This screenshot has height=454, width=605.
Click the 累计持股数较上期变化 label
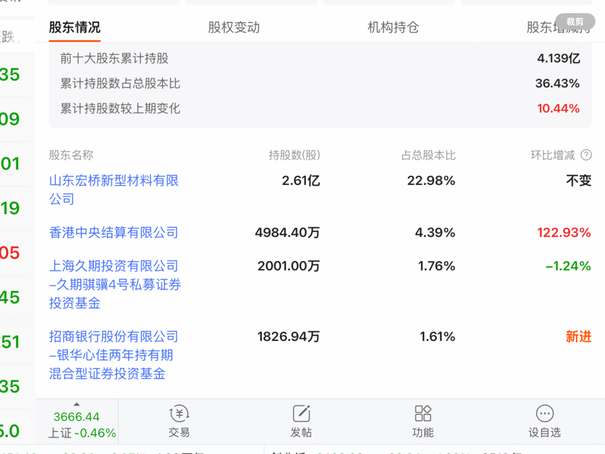pos(120,109)
